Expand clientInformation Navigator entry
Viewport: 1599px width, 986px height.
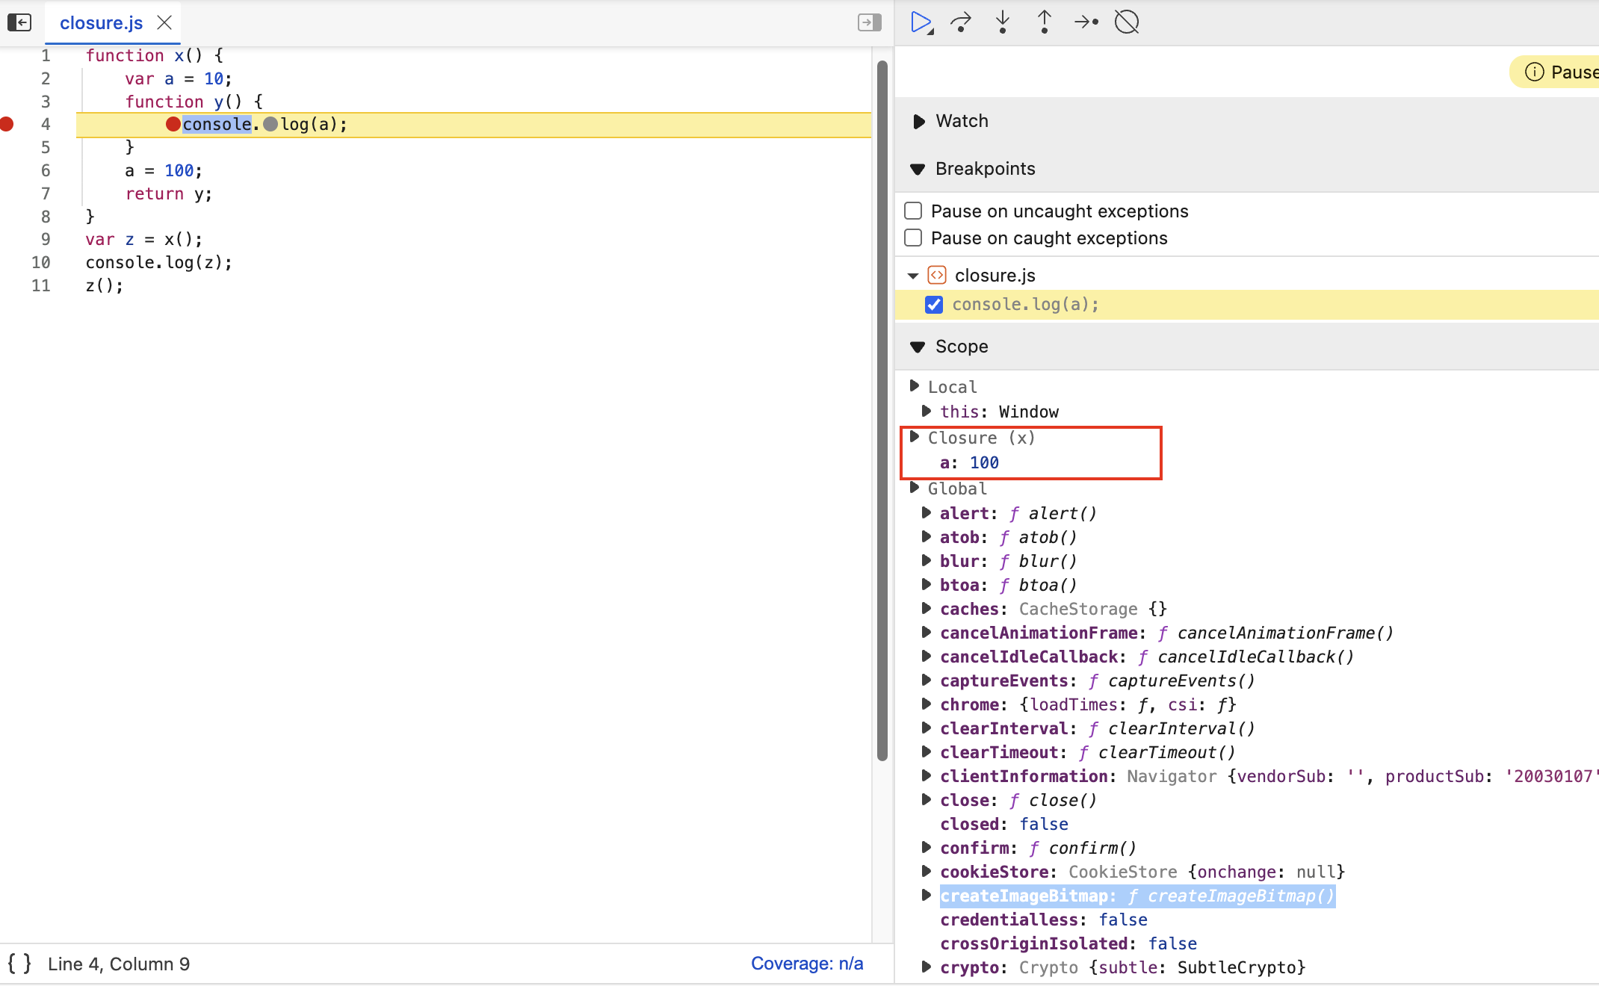tap(927, 775)
